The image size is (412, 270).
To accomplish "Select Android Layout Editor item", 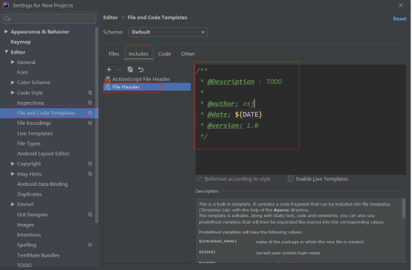I will 43,153.
